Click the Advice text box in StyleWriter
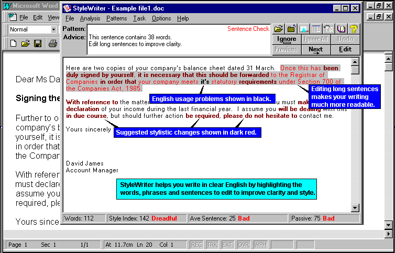The width and height of the screenshot is (395, 253). (x=179, y=40)
